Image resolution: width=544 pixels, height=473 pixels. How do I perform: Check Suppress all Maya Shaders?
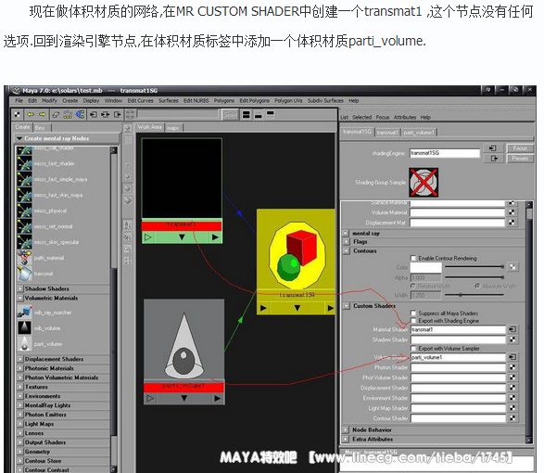pyautogui.click(x=413, y=313)
